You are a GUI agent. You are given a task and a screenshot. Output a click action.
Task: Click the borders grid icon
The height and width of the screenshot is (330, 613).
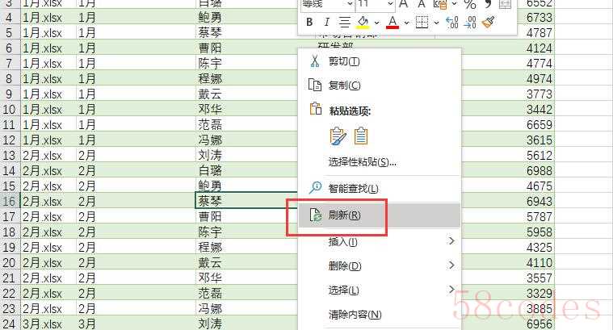[422, 23]
